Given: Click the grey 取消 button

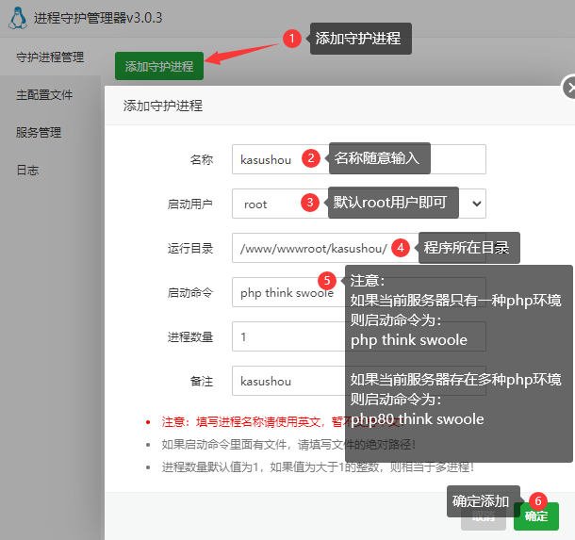Looking at the screenshot, I should 484,516.
